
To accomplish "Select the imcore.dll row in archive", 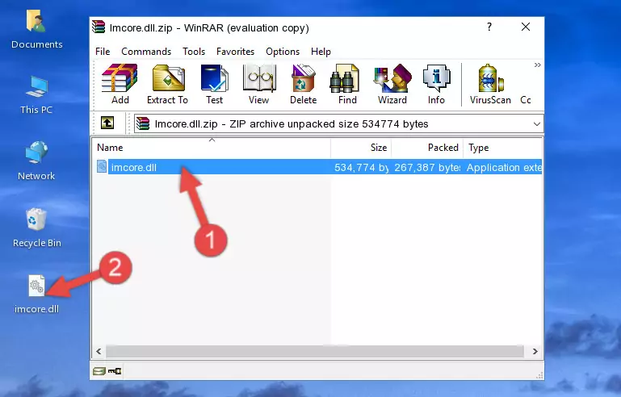I will click(x=317, y=167).
